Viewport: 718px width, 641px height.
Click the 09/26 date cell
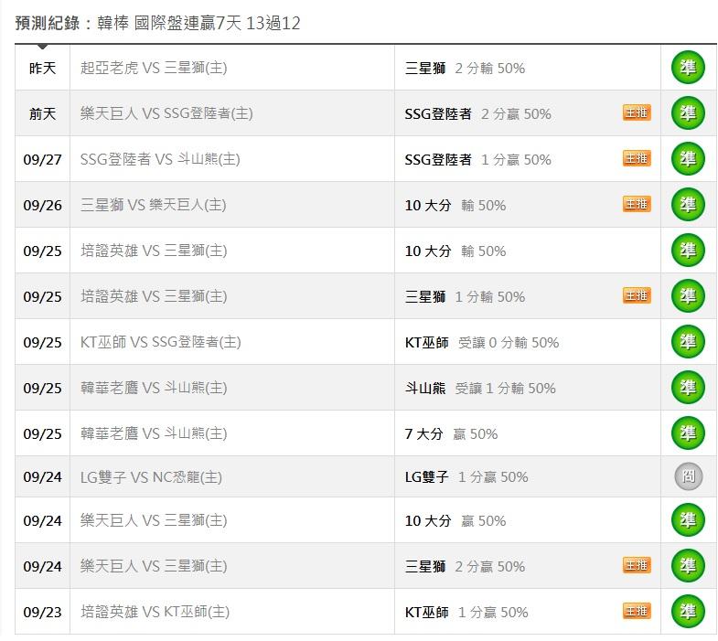(x=42, y=205)
